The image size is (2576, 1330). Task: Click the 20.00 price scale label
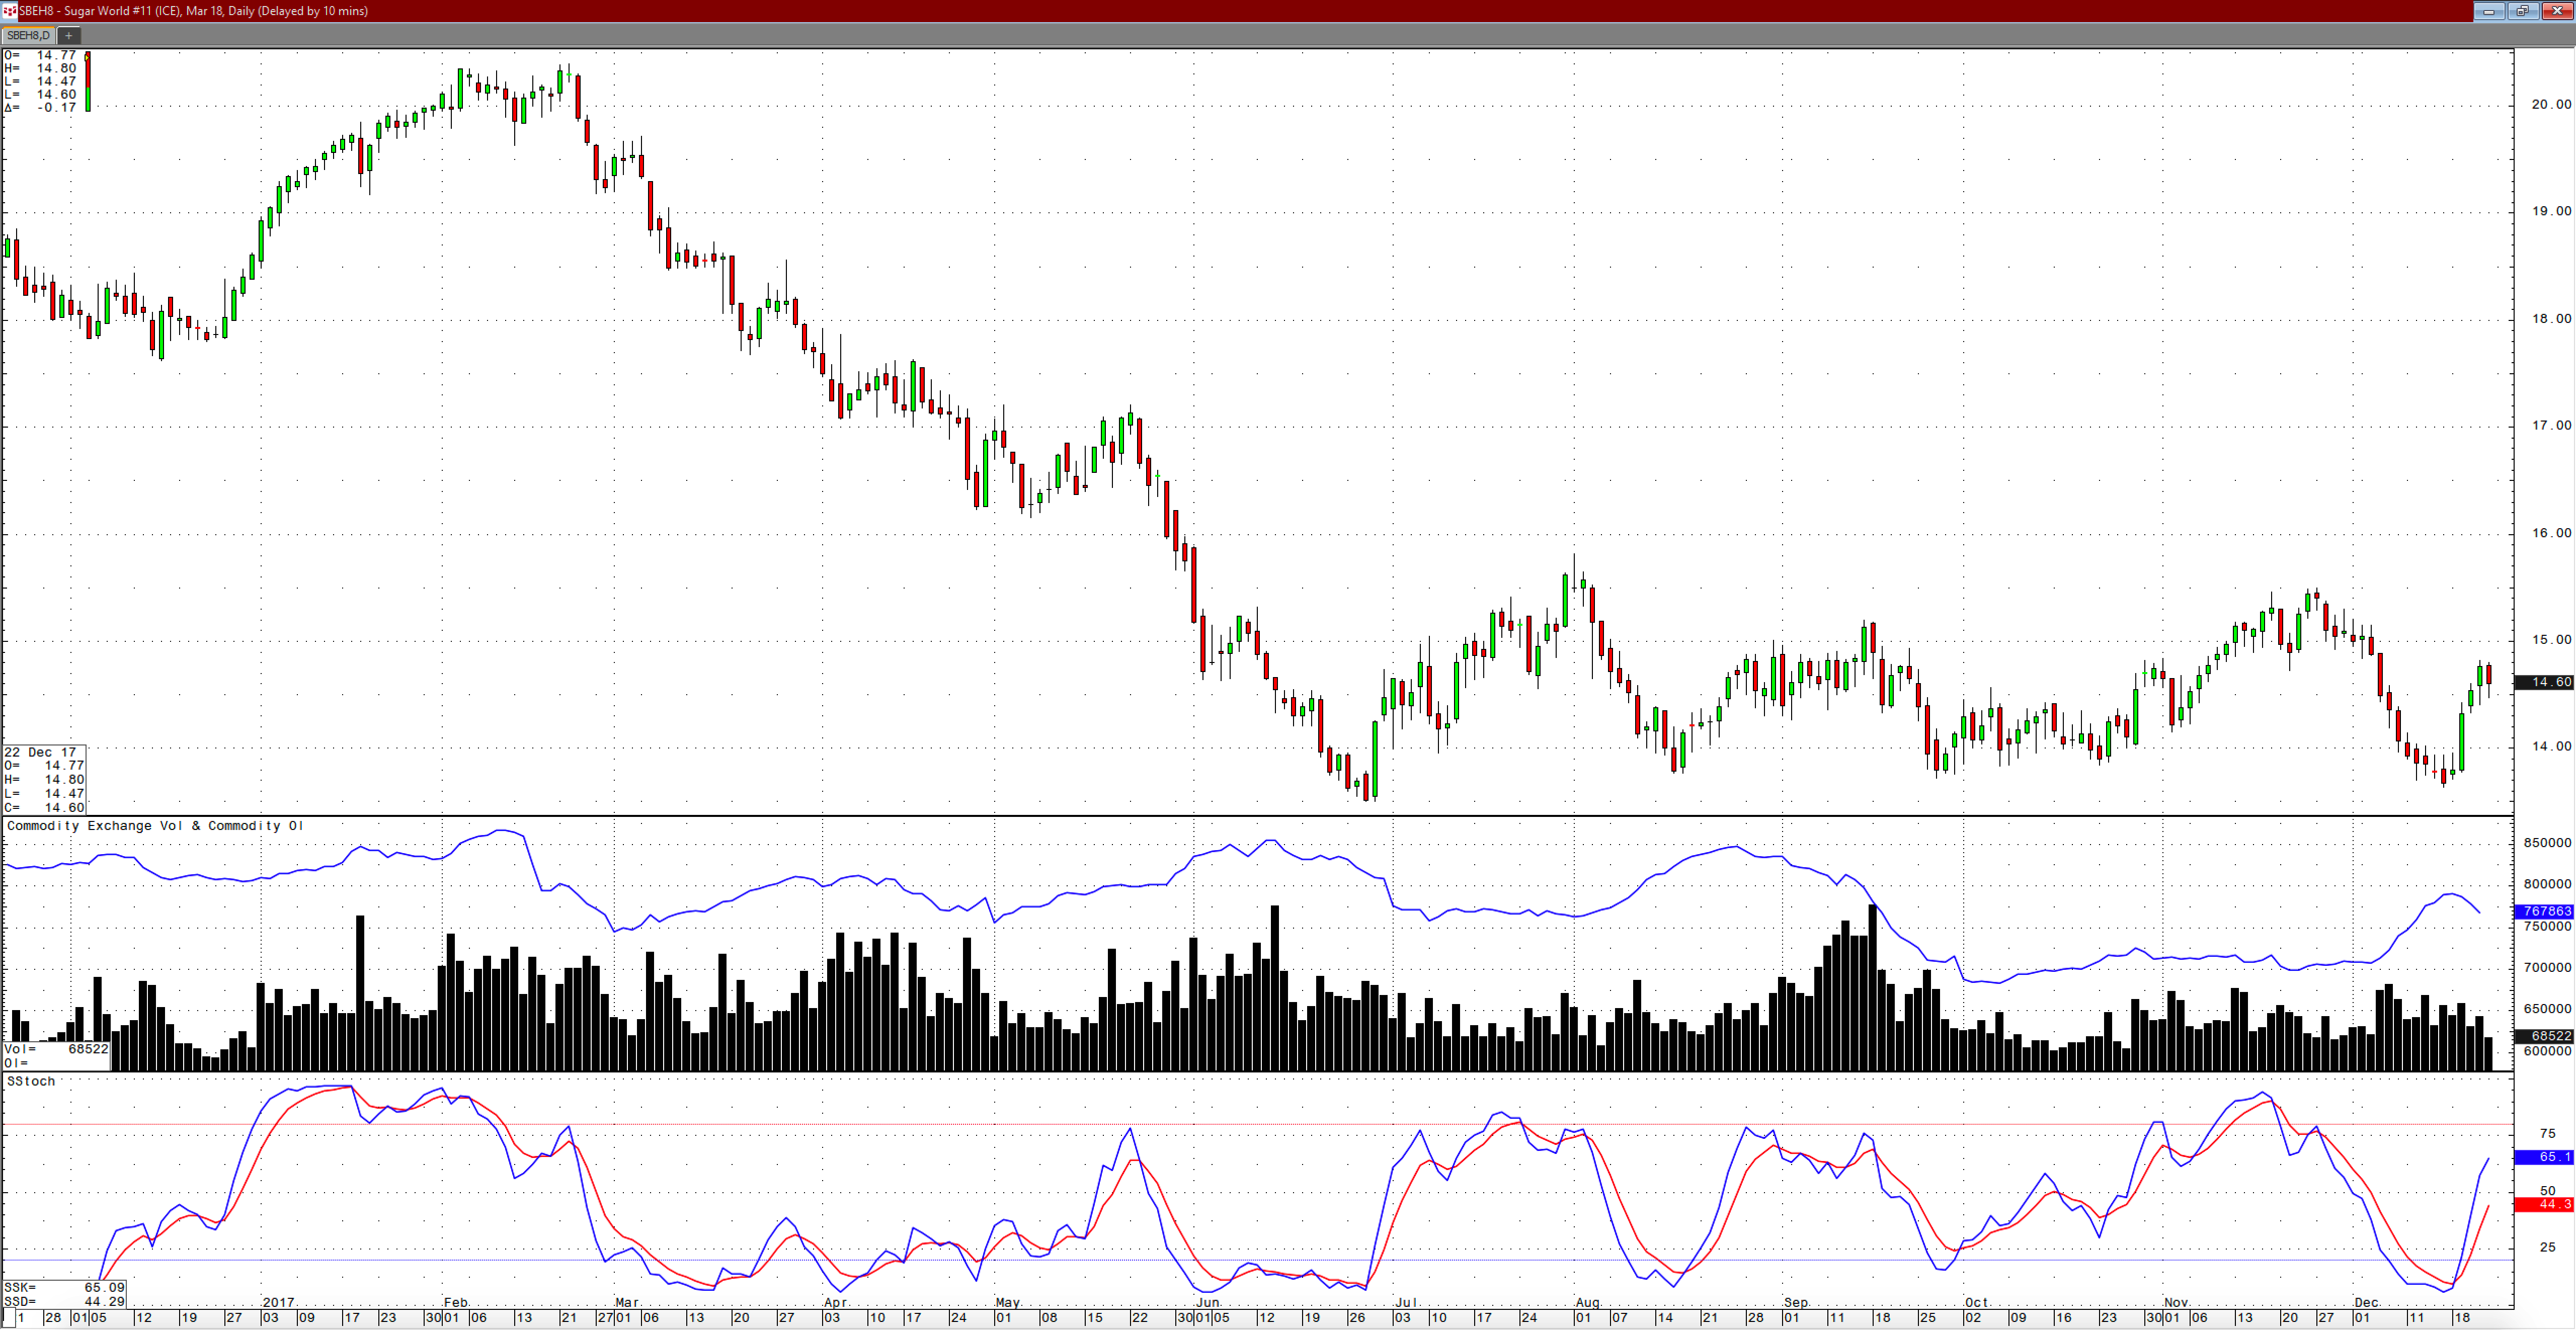click(2551, 104)
